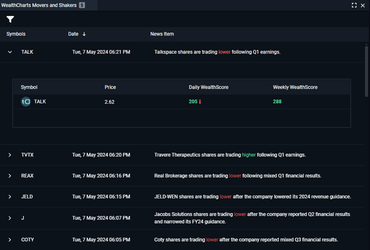Open the Real Brokerage news item

coord(238,176)
